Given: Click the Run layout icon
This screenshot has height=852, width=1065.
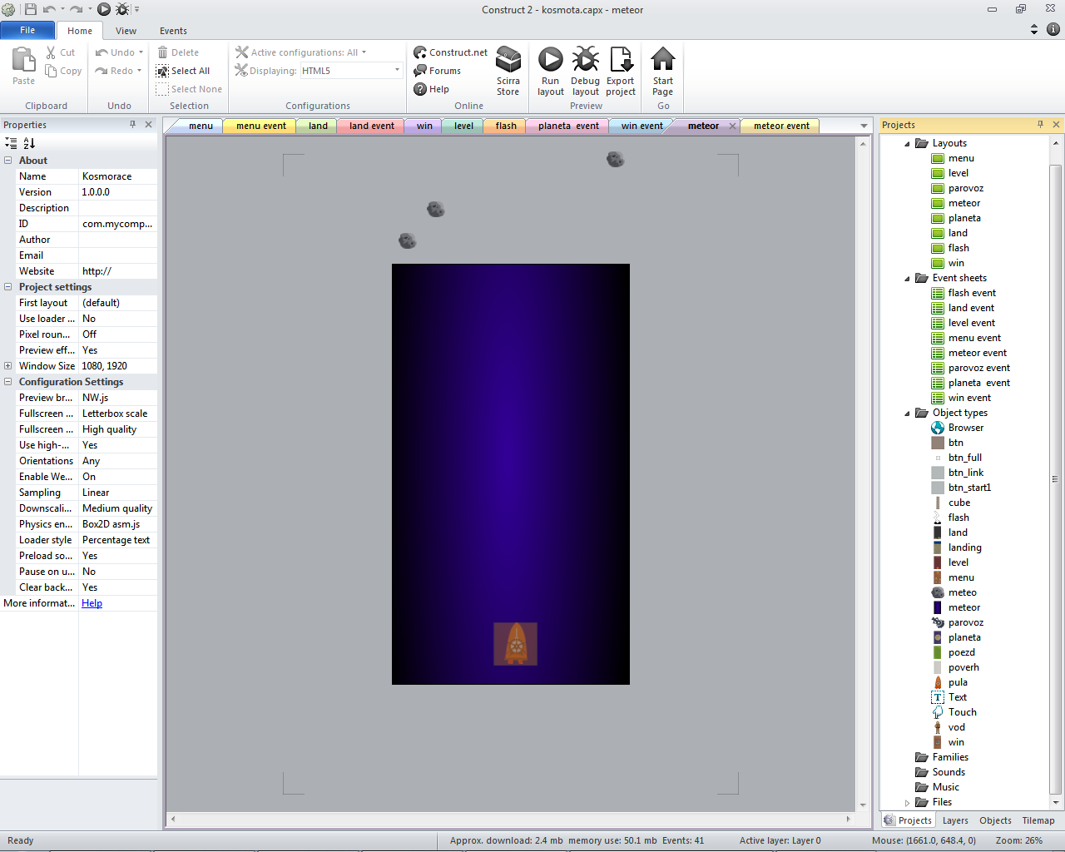Looking at the screenshot, I should [550, 61].
